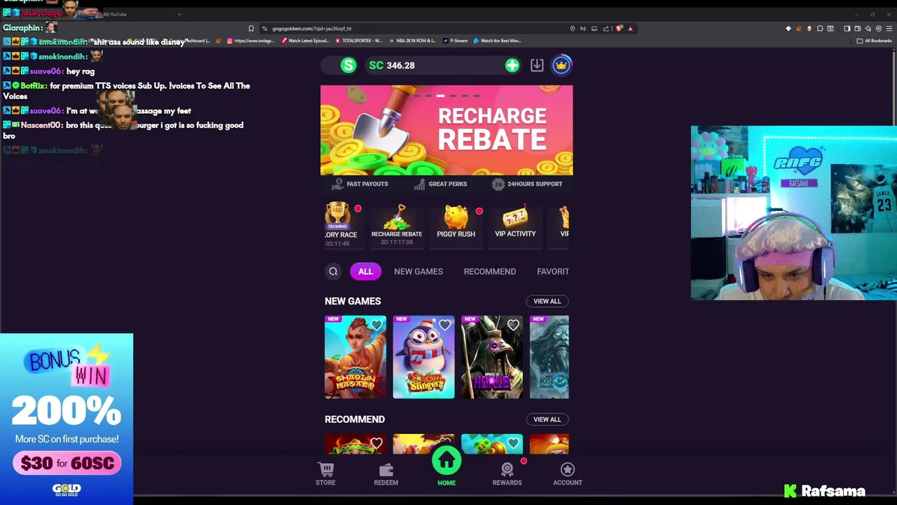
Task: Click VIEW ALL next to New Games
Action: pos(547,301)
